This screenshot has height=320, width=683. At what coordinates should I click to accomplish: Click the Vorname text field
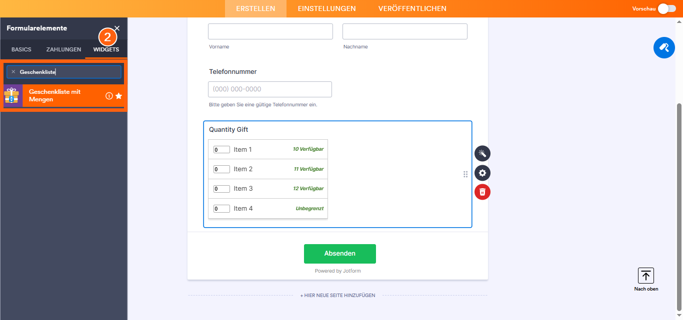(x=270, y=31)
